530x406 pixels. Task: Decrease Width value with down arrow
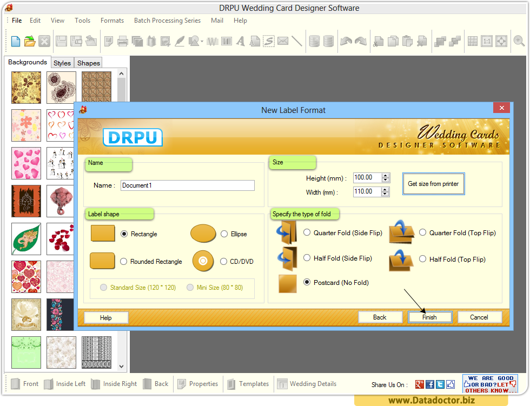385,194
